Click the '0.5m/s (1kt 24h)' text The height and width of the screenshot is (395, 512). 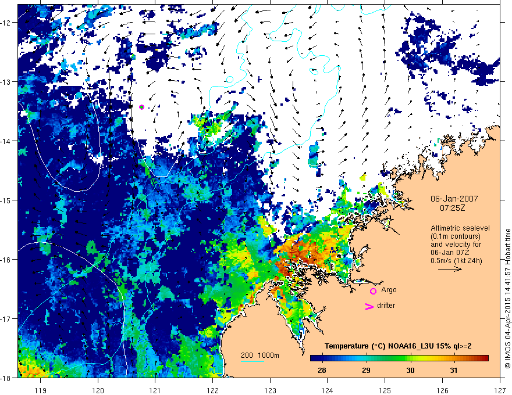point(456,260)
